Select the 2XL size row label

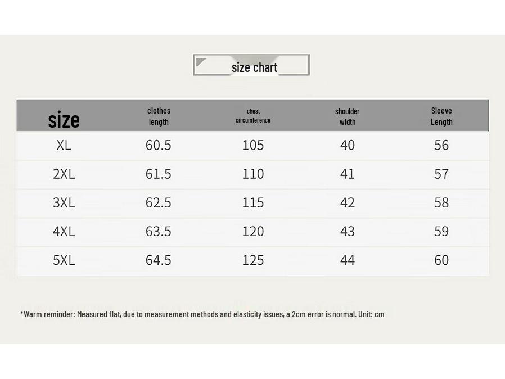64,174
